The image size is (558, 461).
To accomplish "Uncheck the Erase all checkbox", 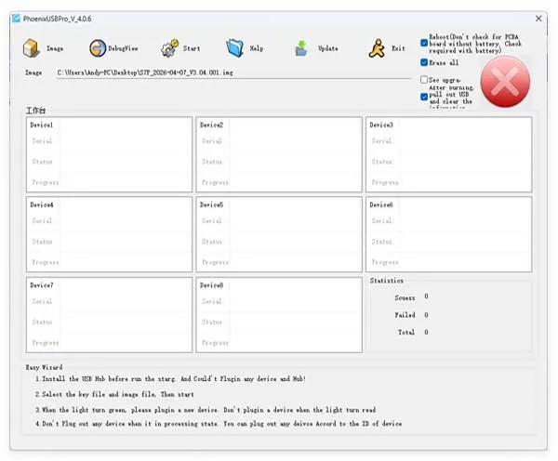I will [424, 62].
